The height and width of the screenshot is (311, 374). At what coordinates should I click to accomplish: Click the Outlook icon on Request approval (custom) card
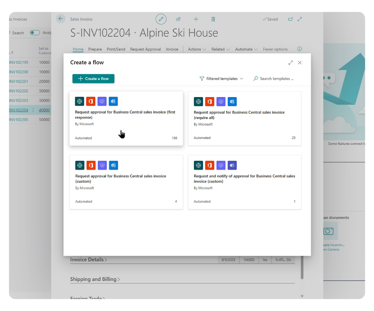pyautogui.click(x=114, y=166)
